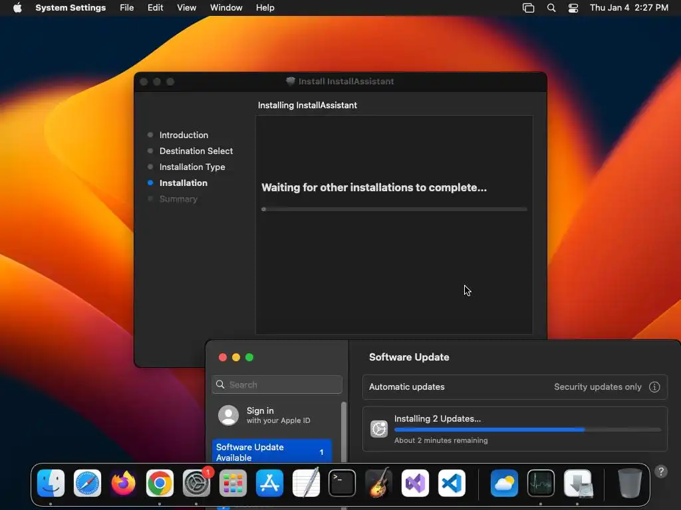Click the Installing 2 Updates progress bar

tap(527, 430)
